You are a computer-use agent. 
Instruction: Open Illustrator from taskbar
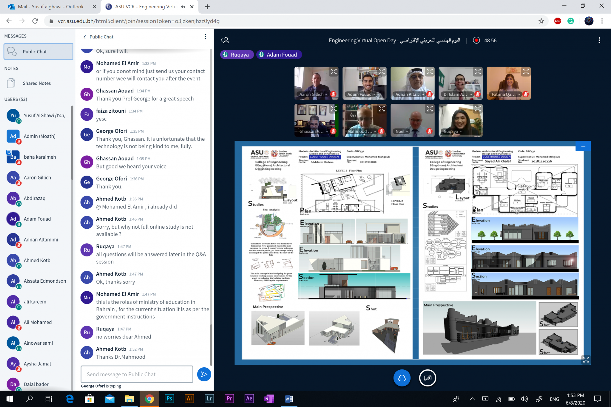point(189,399)
